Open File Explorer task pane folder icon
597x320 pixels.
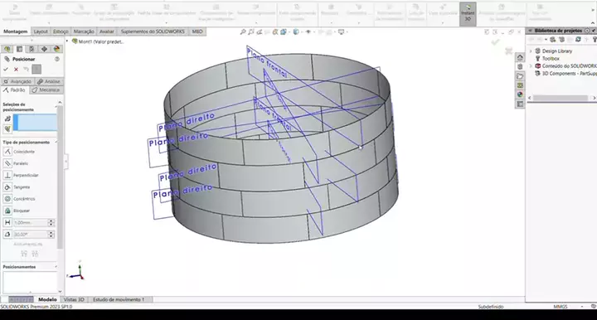click(520, 76)
